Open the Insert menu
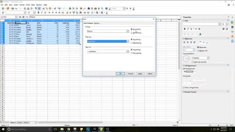Viewport: 235px width, 132px height. click(16, 5)
